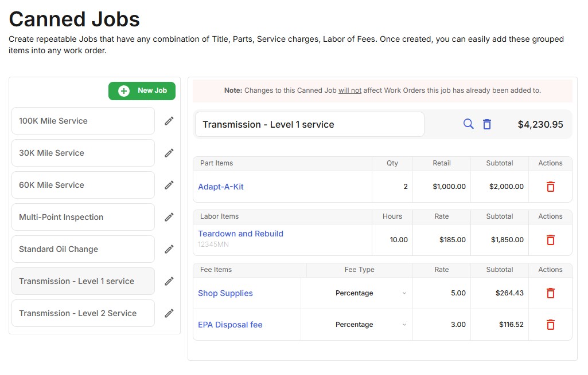This screenshot has height=375, width=588.
Task: Remove the Adapt-A-Kit part item
Action: (x=550, y=186)
